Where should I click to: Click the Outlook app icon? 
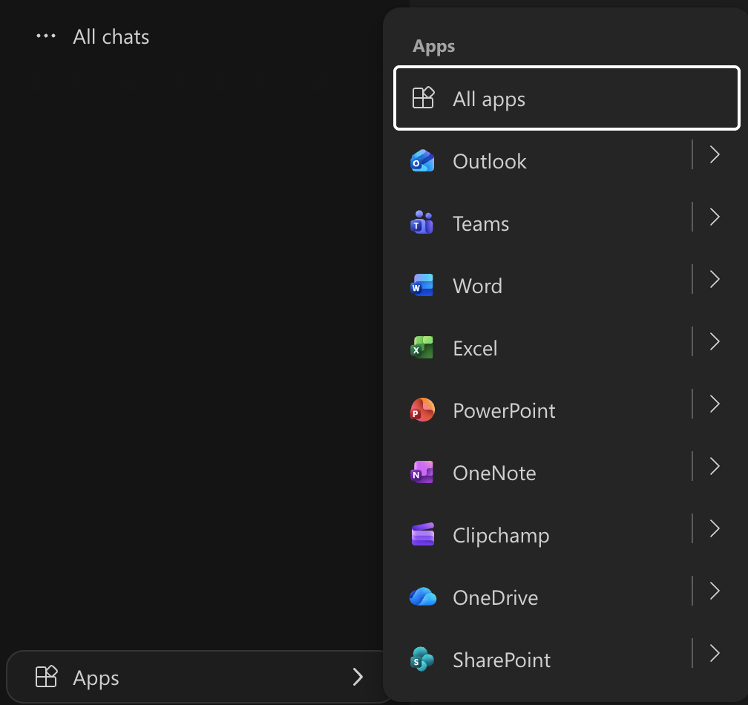point(422,161)
